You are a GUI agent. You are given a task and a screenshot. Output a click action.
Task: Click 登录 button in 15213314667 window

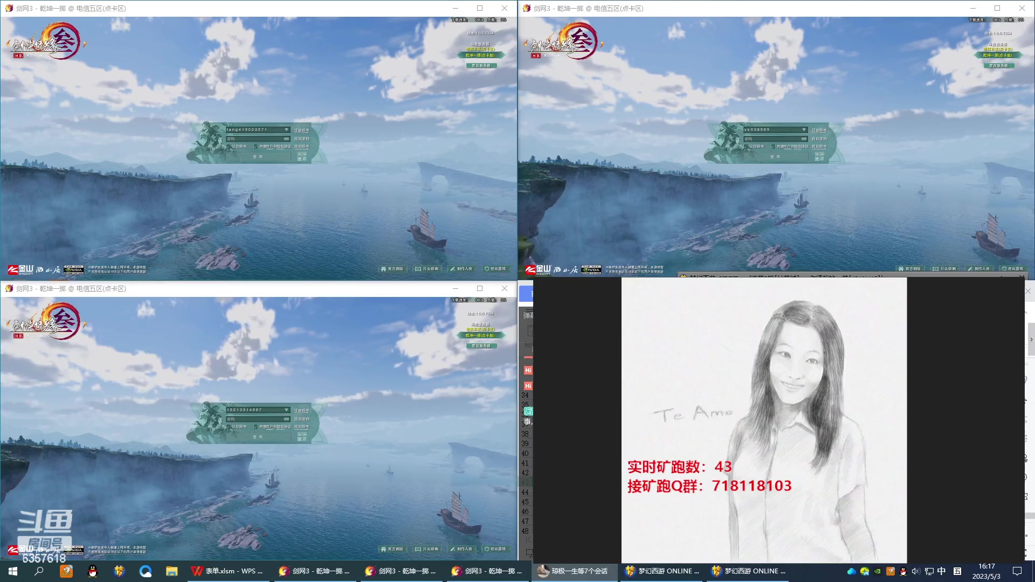click(258, 437)
